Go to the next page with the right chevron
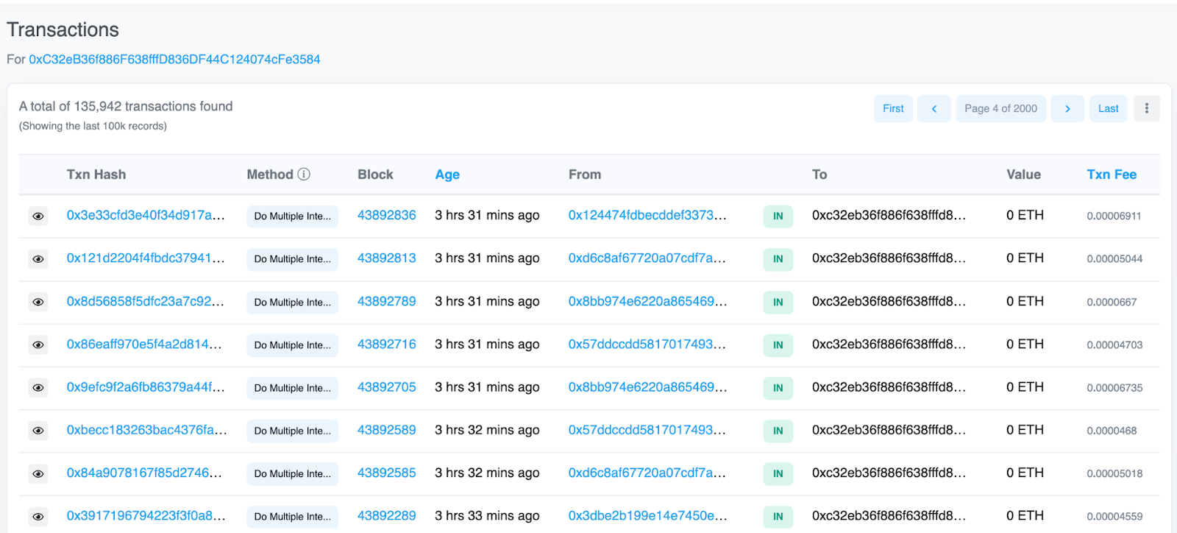 pos(1067,109)
